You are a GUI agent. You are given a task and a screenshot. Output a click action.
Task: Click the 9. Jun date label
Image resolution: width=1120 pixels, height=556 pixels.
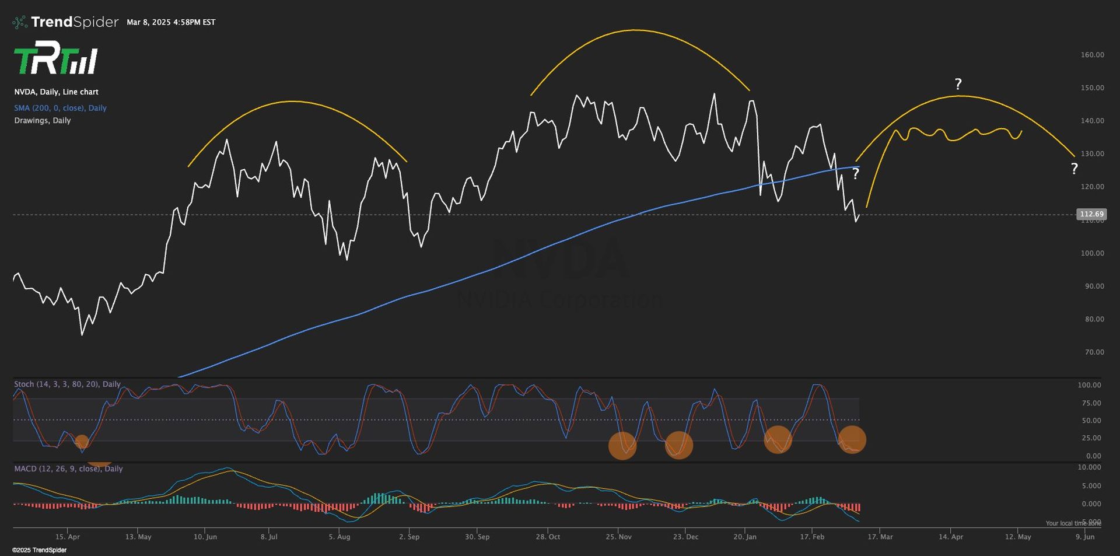click(1085, 537)
